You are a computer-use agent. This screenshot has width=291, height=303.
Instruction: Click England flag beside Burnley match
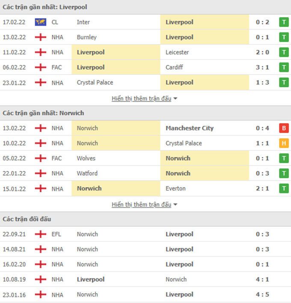41,37
